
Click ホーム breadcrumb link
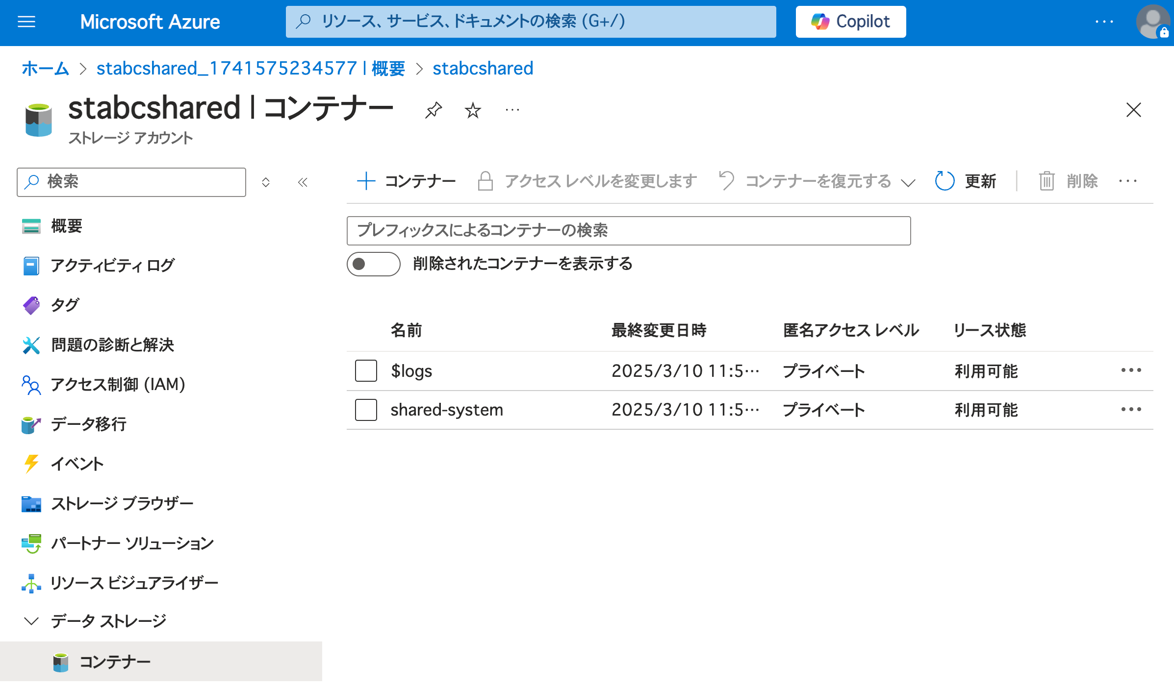pos(45,68)
